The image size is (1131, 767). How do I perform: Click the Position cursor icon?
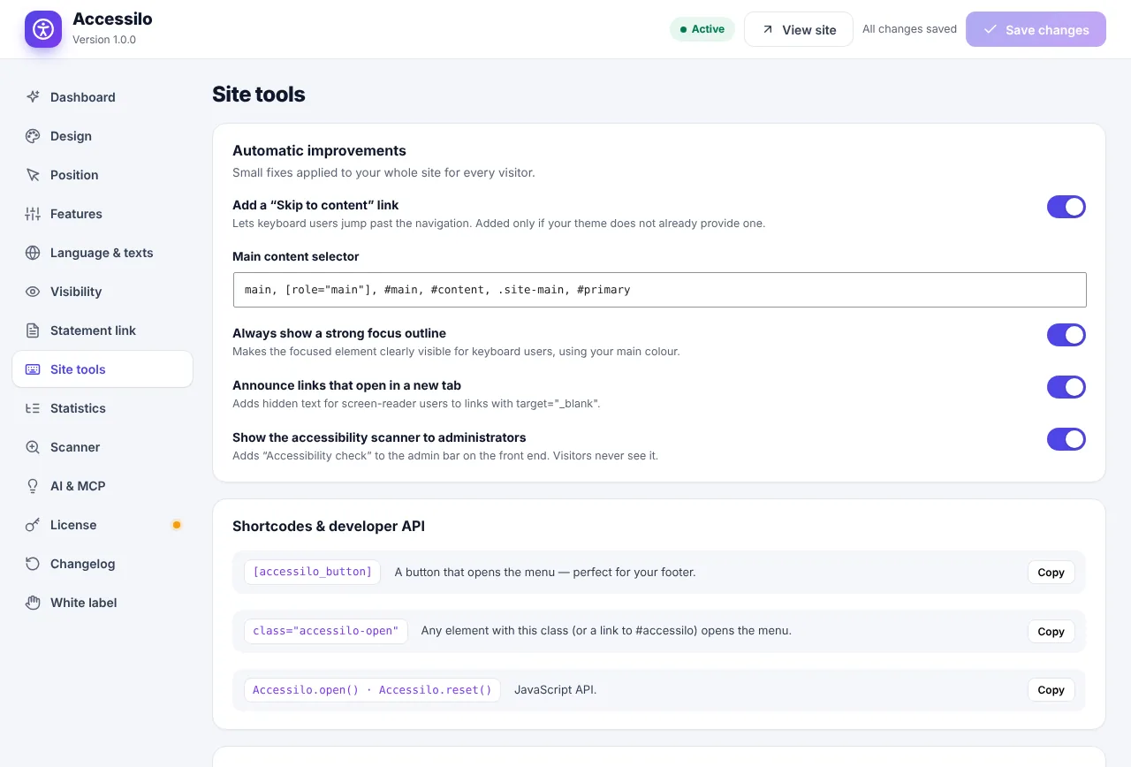click(x=33, y=175)
